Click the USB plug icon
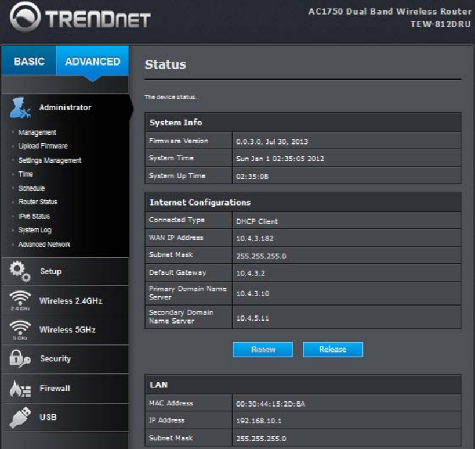 coord(20,418)
